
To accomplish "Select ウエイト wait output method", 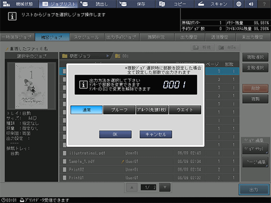I will [185, 110].
